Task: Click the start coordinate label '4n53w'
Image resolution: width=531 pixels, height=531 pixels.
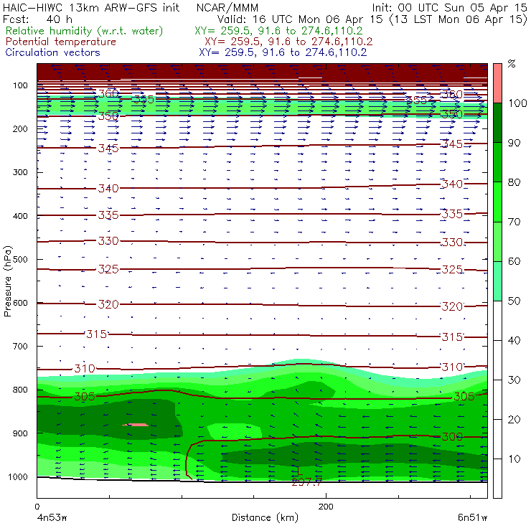Action: coord(52,518)
